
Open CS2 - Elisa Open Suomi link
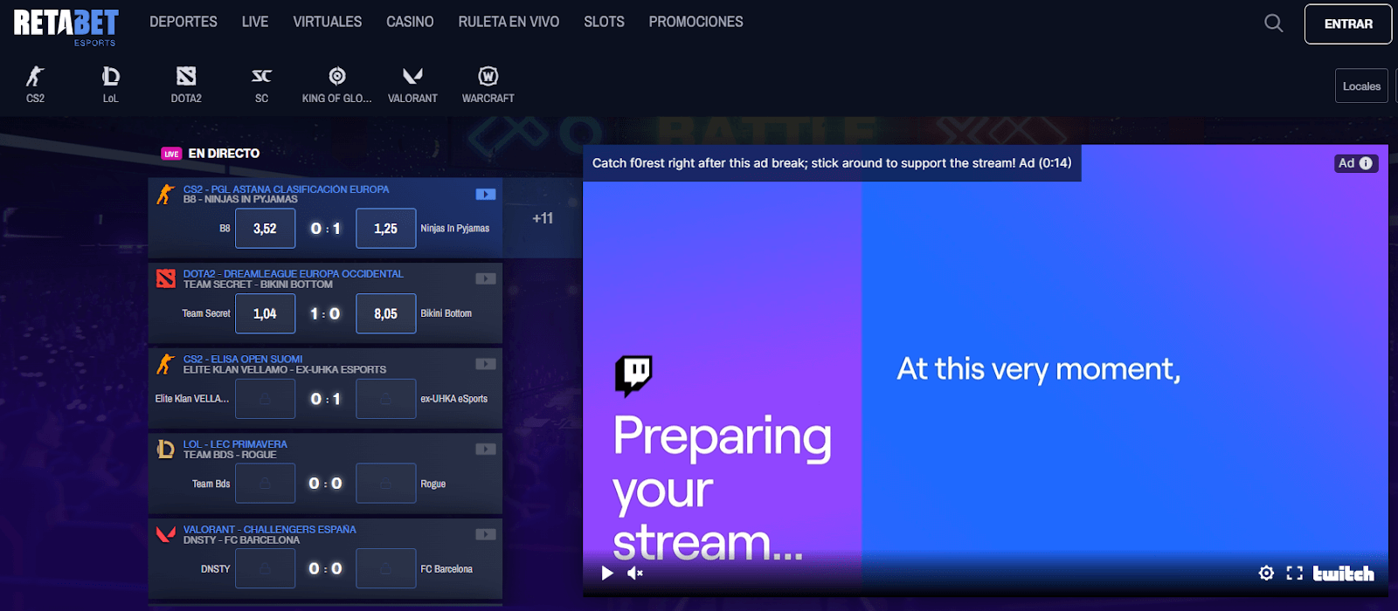[243, 359]
